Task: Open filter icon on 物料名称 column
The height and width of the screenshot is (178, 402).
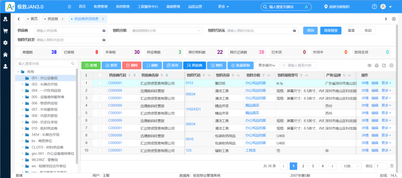Action: pyautogui.click(x=233, y=75)
